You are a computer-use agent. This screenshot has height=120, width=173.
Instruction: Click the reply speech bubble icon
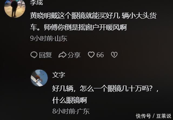pos(34,55)
